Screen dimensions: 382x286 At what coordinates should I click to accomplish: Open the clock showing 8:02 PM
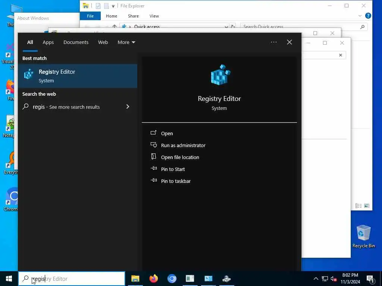point(350,279)
